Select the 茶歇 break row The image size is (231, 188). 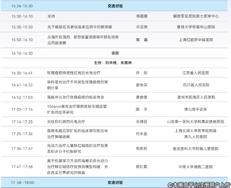(x=114, y=53)
